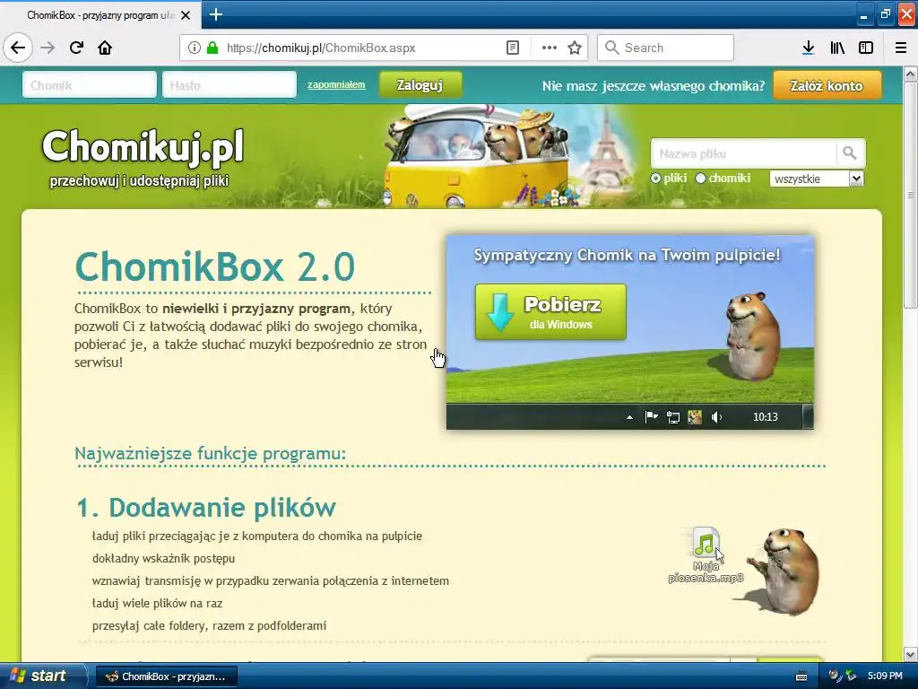Click the scrollbar up arrow

pyautogui.click(x=911, y=74)
